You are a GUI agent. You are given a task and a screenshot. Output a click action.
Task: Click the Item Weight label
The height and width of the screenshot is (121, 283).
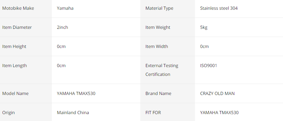[158, 27]
